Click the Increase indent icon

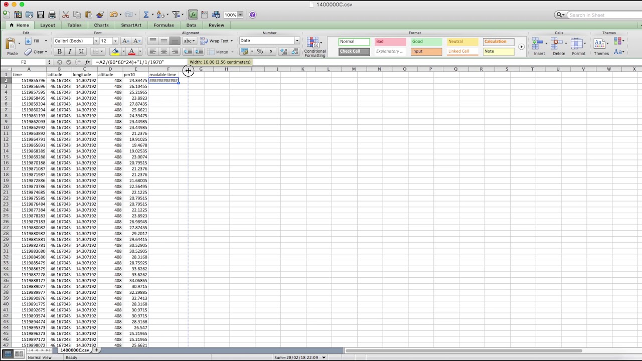[x=199, y=52]
